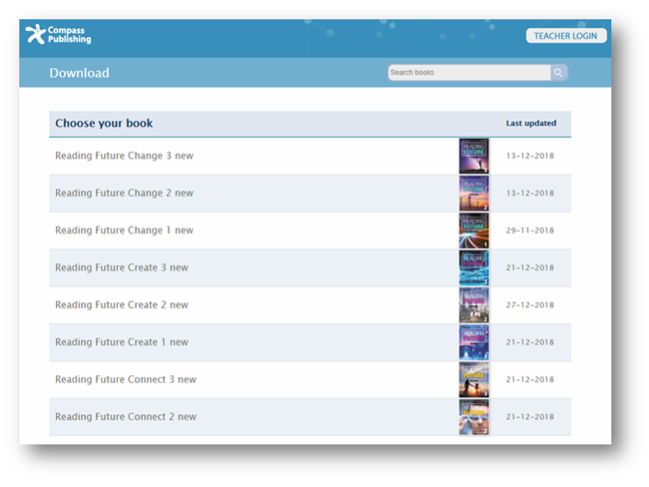Click the Reading Future Create 3 cover thumbnail
The width and height of the screenshot is (649, 487).
474,267
